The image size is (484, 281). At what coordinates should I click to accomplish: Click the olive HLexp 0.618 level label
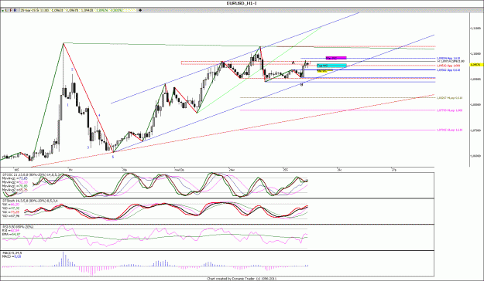pos(450,98)
